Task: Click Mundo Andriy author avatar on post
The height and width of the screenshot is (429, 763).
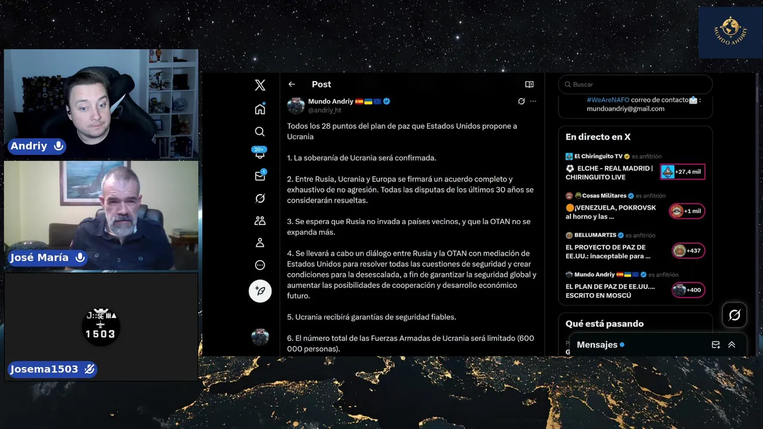Action: [296, 105]
